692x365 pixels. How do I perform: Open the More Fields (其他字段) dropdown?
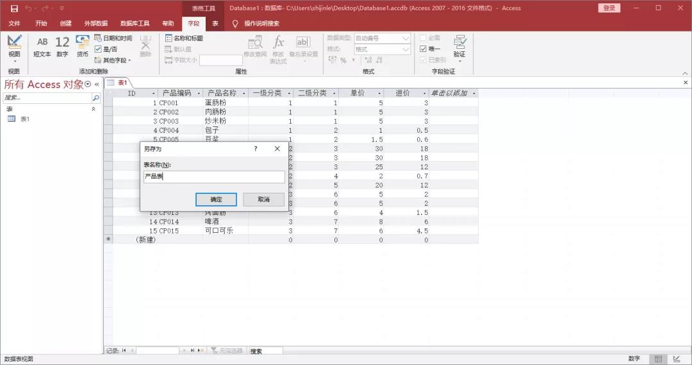113,60
